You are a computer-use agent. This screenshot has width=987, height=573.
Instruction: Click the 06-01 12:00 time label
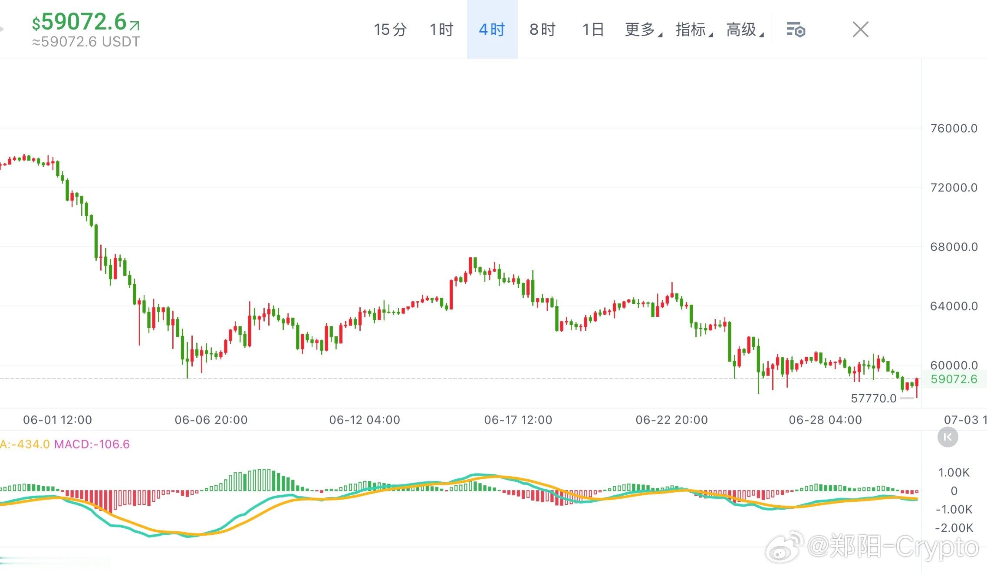coord(57,420)
